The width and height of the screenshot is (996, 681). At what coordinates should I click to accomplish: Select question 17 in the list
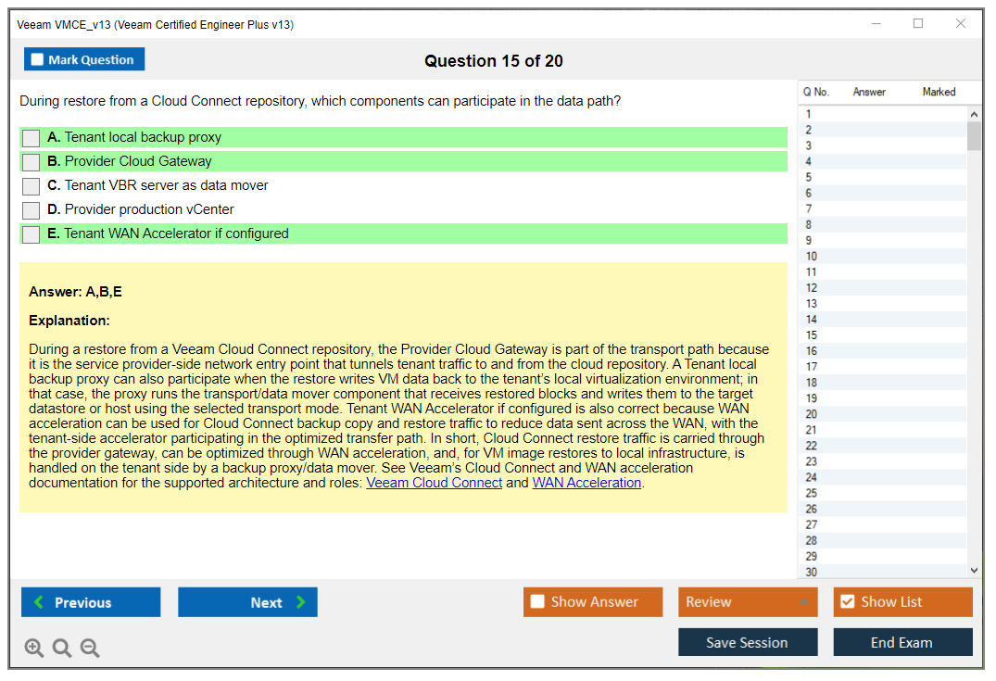click(882, 367)
